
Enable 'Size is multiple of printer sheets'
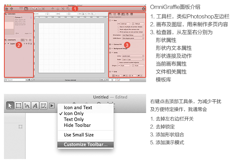tap(118, 27)
